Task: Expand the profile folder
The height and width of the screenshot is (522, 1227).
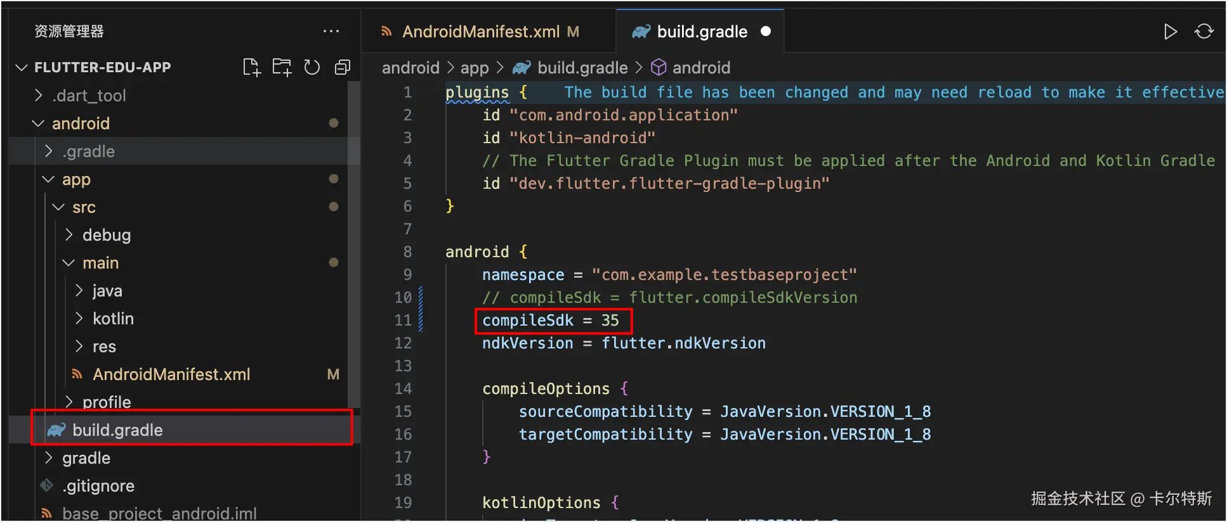Action: [x=69, y=402]
